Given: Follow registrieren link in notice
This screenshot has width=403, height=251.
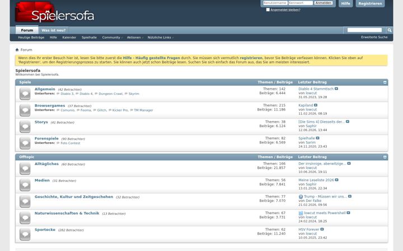Looking at the screenshot, I should (251, 58).
